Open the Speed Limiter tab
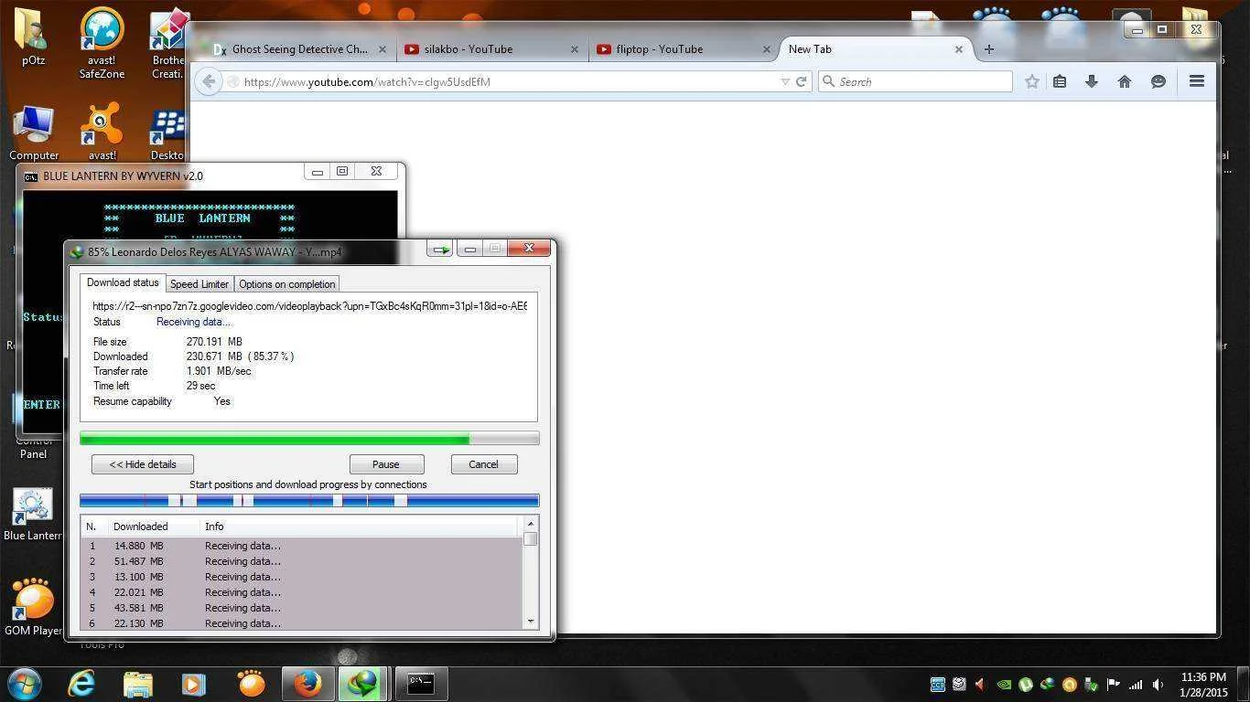The width and height of the screenshot is (1250, 702). click(x=199, y=284)
